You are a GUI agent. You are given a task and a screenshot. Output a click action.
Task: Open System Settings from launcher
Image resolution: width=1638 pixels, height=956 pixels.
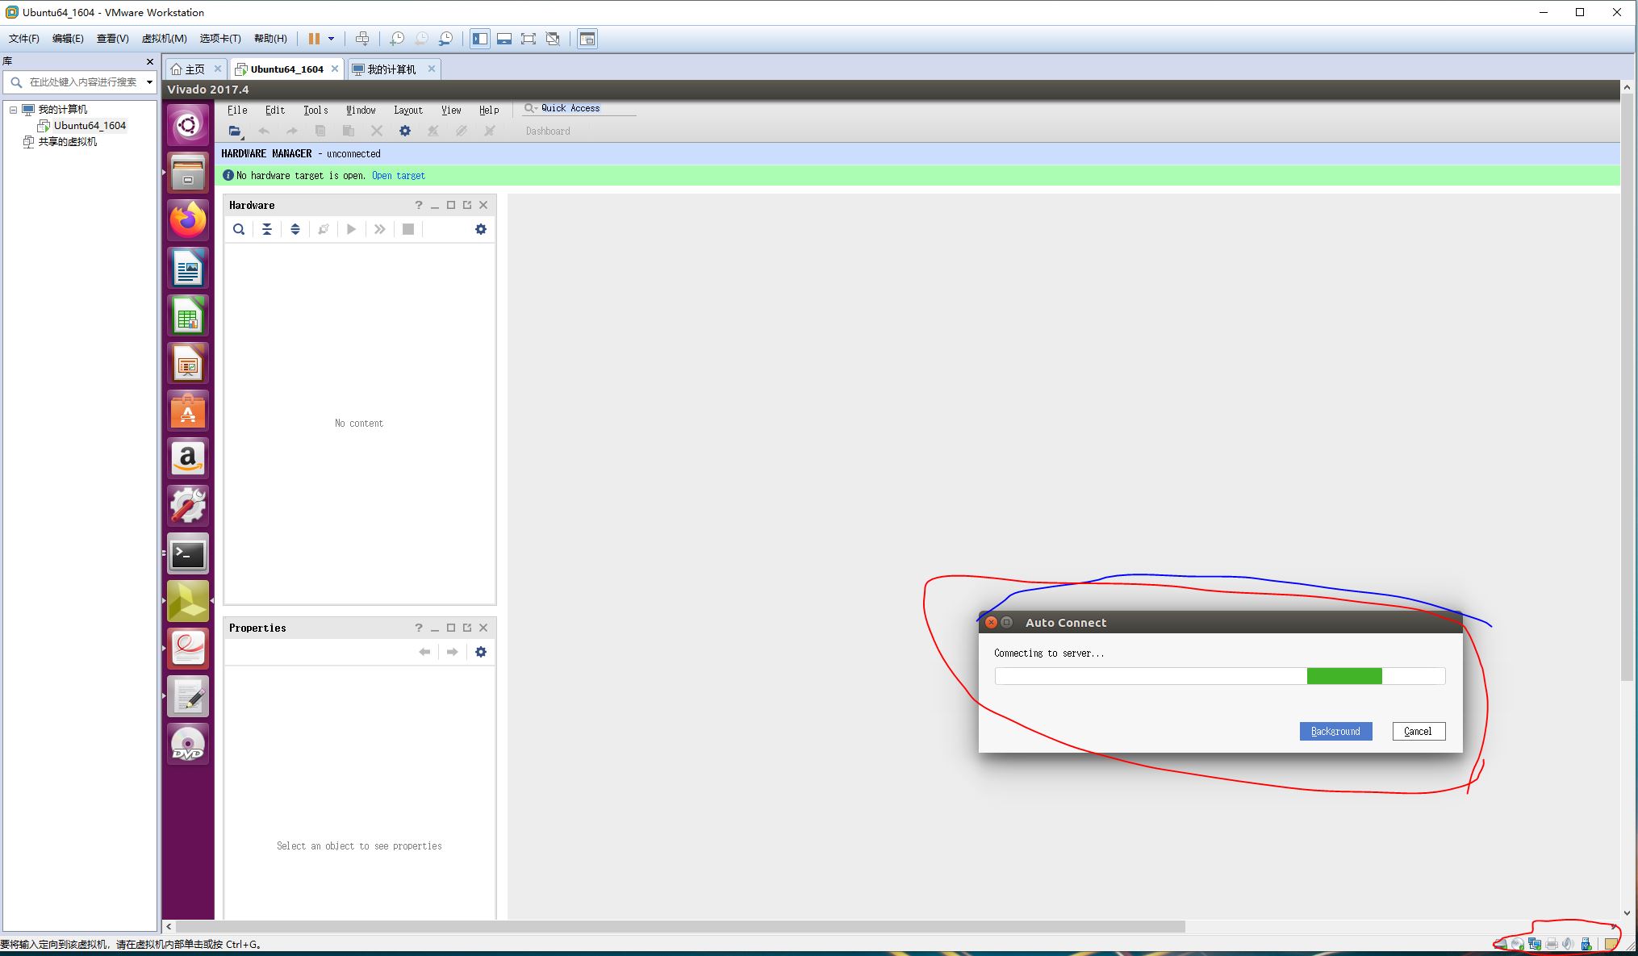(x=188, y=506)
